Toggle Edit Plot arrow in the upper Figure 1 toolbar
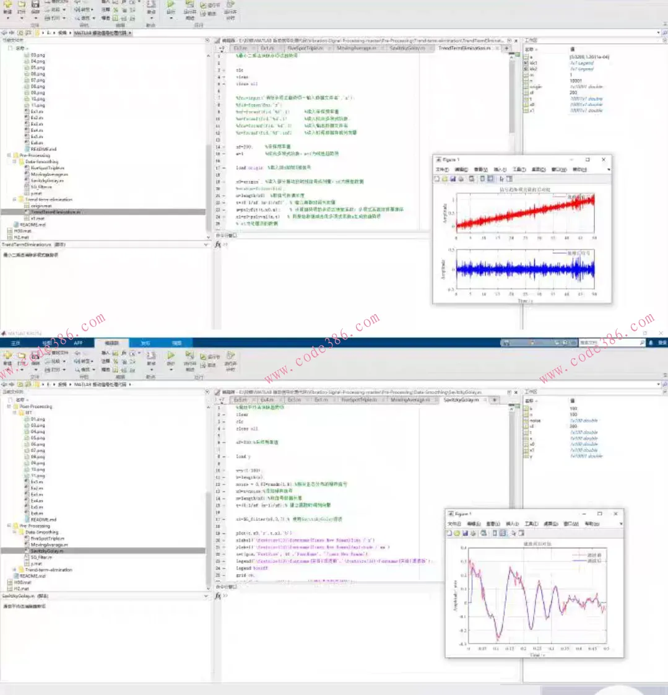The height and width of the screenshot is (695, 668). pyautogui.click(x=501, y=179)
